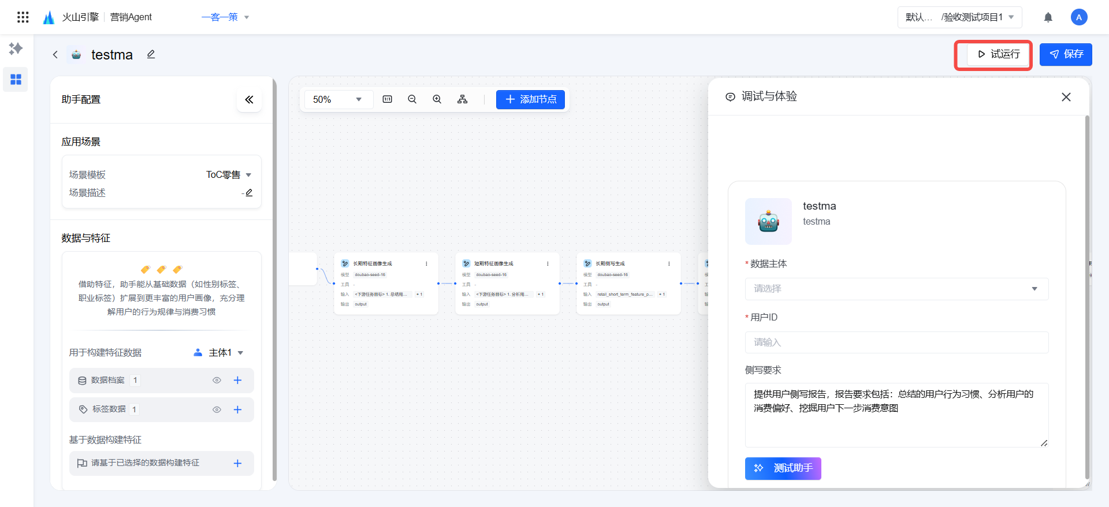Zoom out the canvas
This screenshot has width=1109, height=507.
(x=412, y=99)
